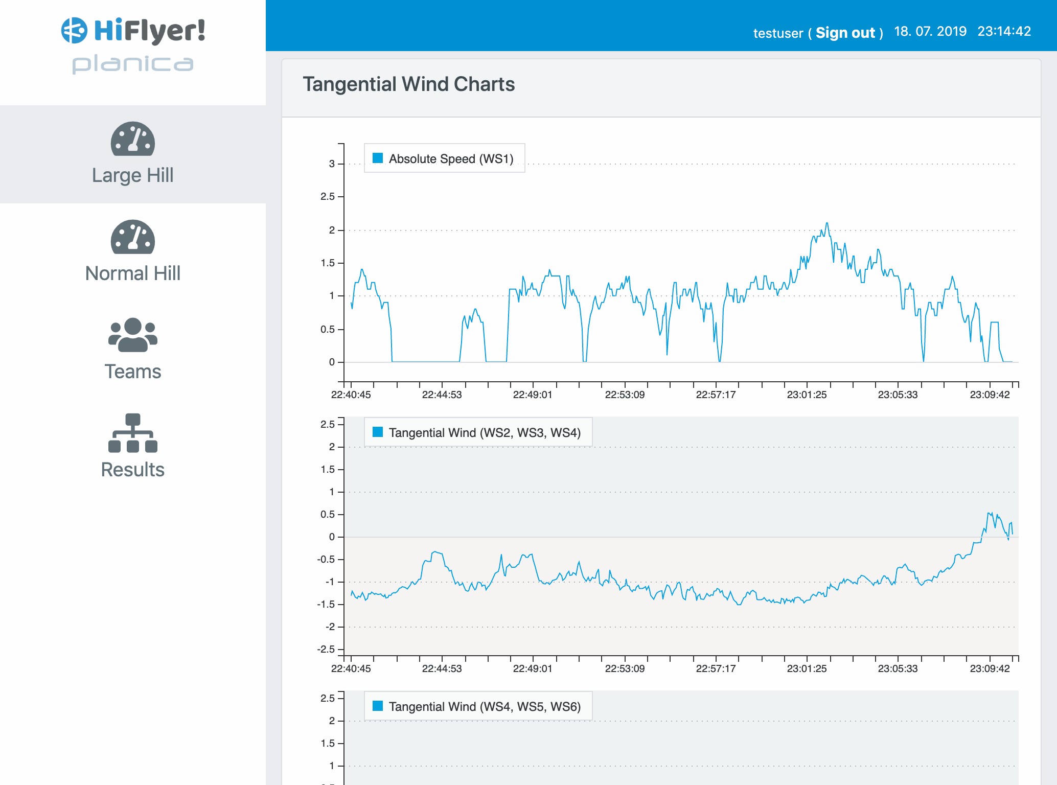Click the Large Hill gauge icon
This screenshot has width=1057, height=785.
tap(132, 139)
